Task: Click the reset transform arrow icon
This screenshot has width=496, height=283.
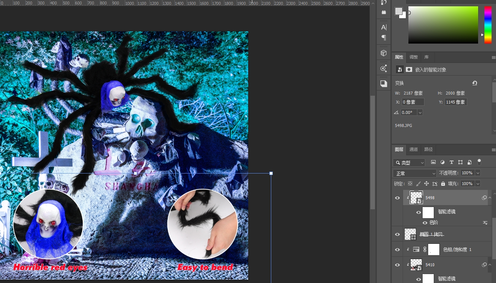Action: click(x=474, y=83)
